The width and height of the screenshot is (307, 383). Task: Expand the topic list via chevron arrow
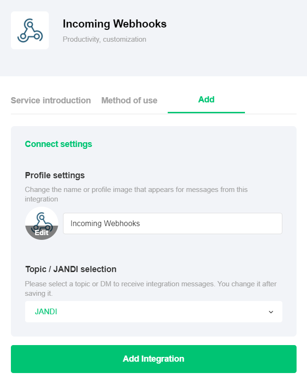[x=271, y=312]
